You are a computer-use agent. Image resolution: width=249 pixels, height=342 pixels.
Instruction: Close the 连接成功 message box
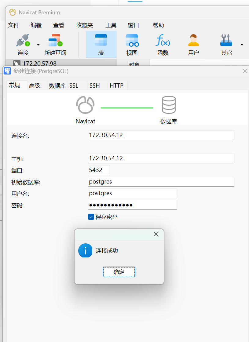pyautogui.click(x=156, y=234)
